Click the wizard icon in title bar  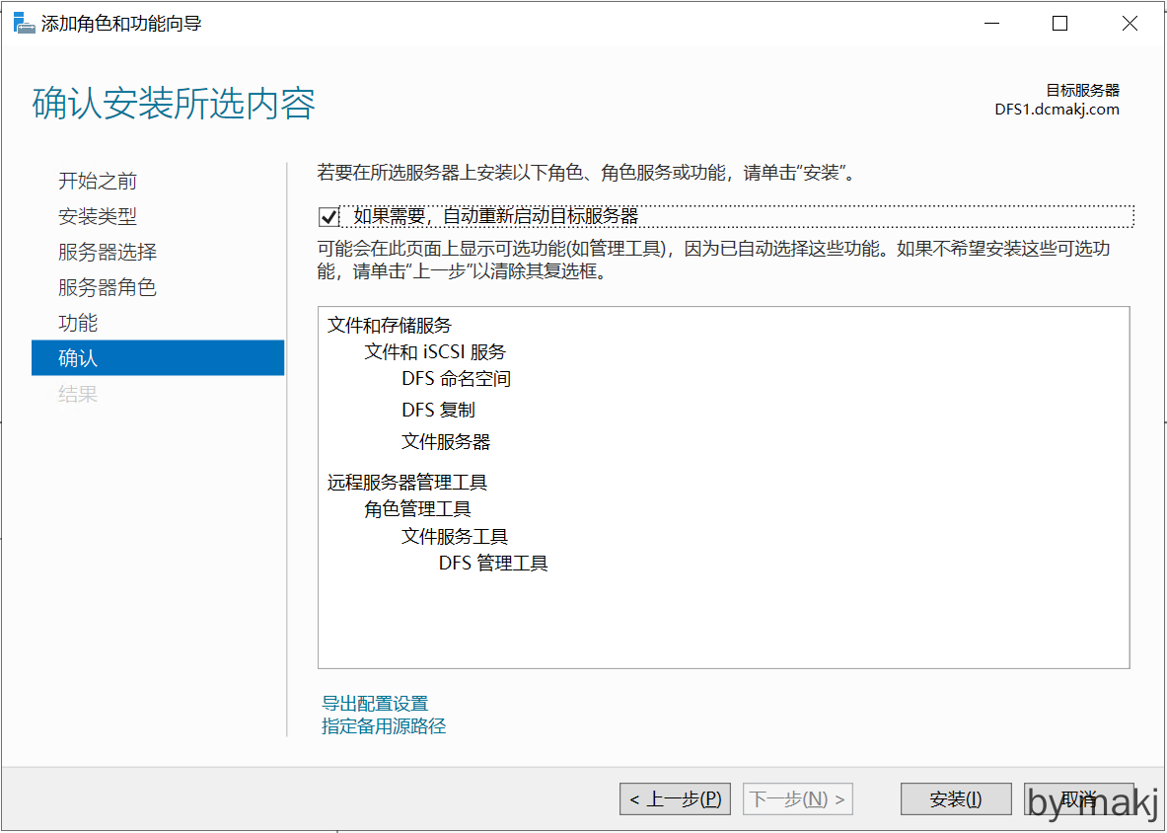[x=24, y=24]
